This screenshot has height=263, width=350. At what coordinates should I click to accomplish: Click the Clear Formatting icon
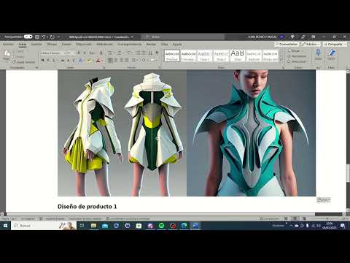(101, 53)
